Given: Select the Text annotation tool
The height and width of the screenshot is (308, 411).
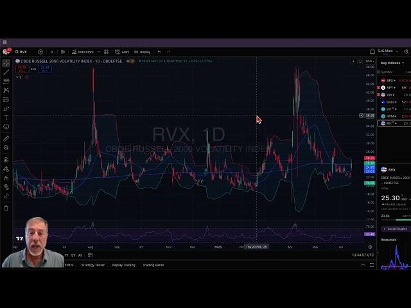Looking at the screenshot, I should pyautogui.click(x=6, y=117).
